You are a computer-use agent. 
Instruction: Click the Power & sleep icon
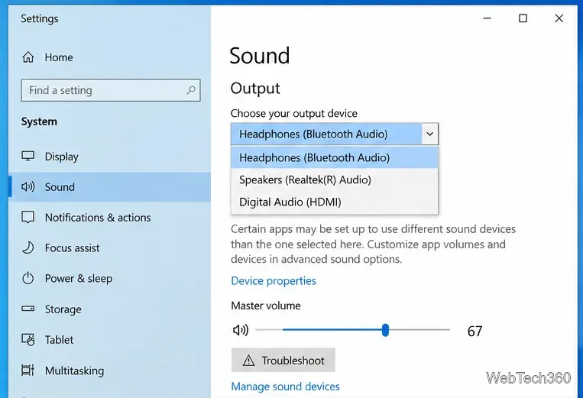pyautogui.click(x=28, y=278)
